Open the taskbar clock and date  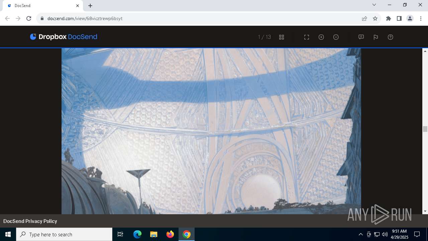(399, 234)
